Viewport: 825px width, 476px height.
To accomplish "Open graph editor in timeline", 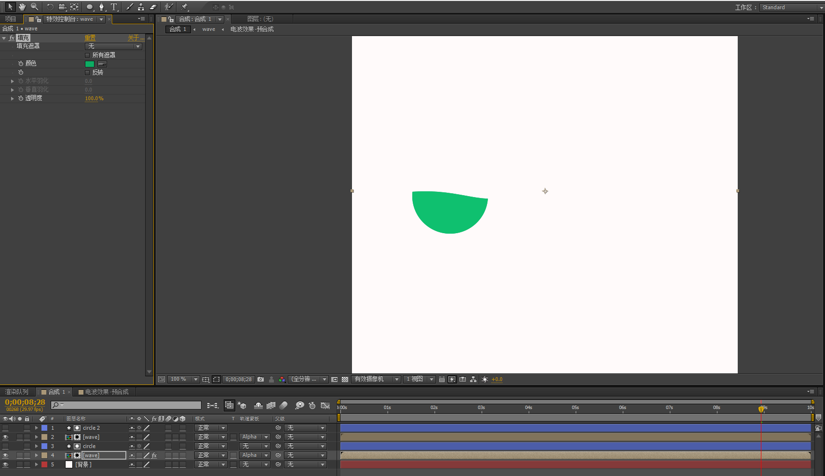I will pyautogui.click(x=325, y=406).
